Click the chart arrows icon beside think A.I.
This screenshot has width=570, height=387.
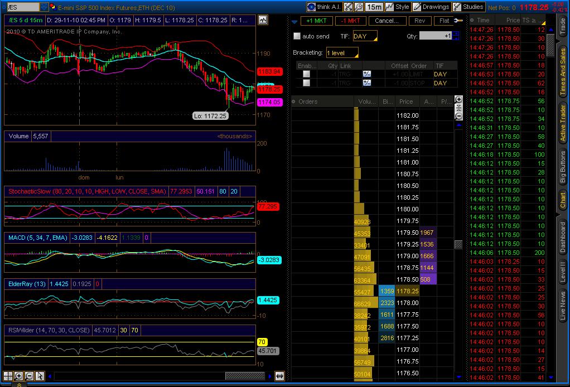tap(348, 7)
